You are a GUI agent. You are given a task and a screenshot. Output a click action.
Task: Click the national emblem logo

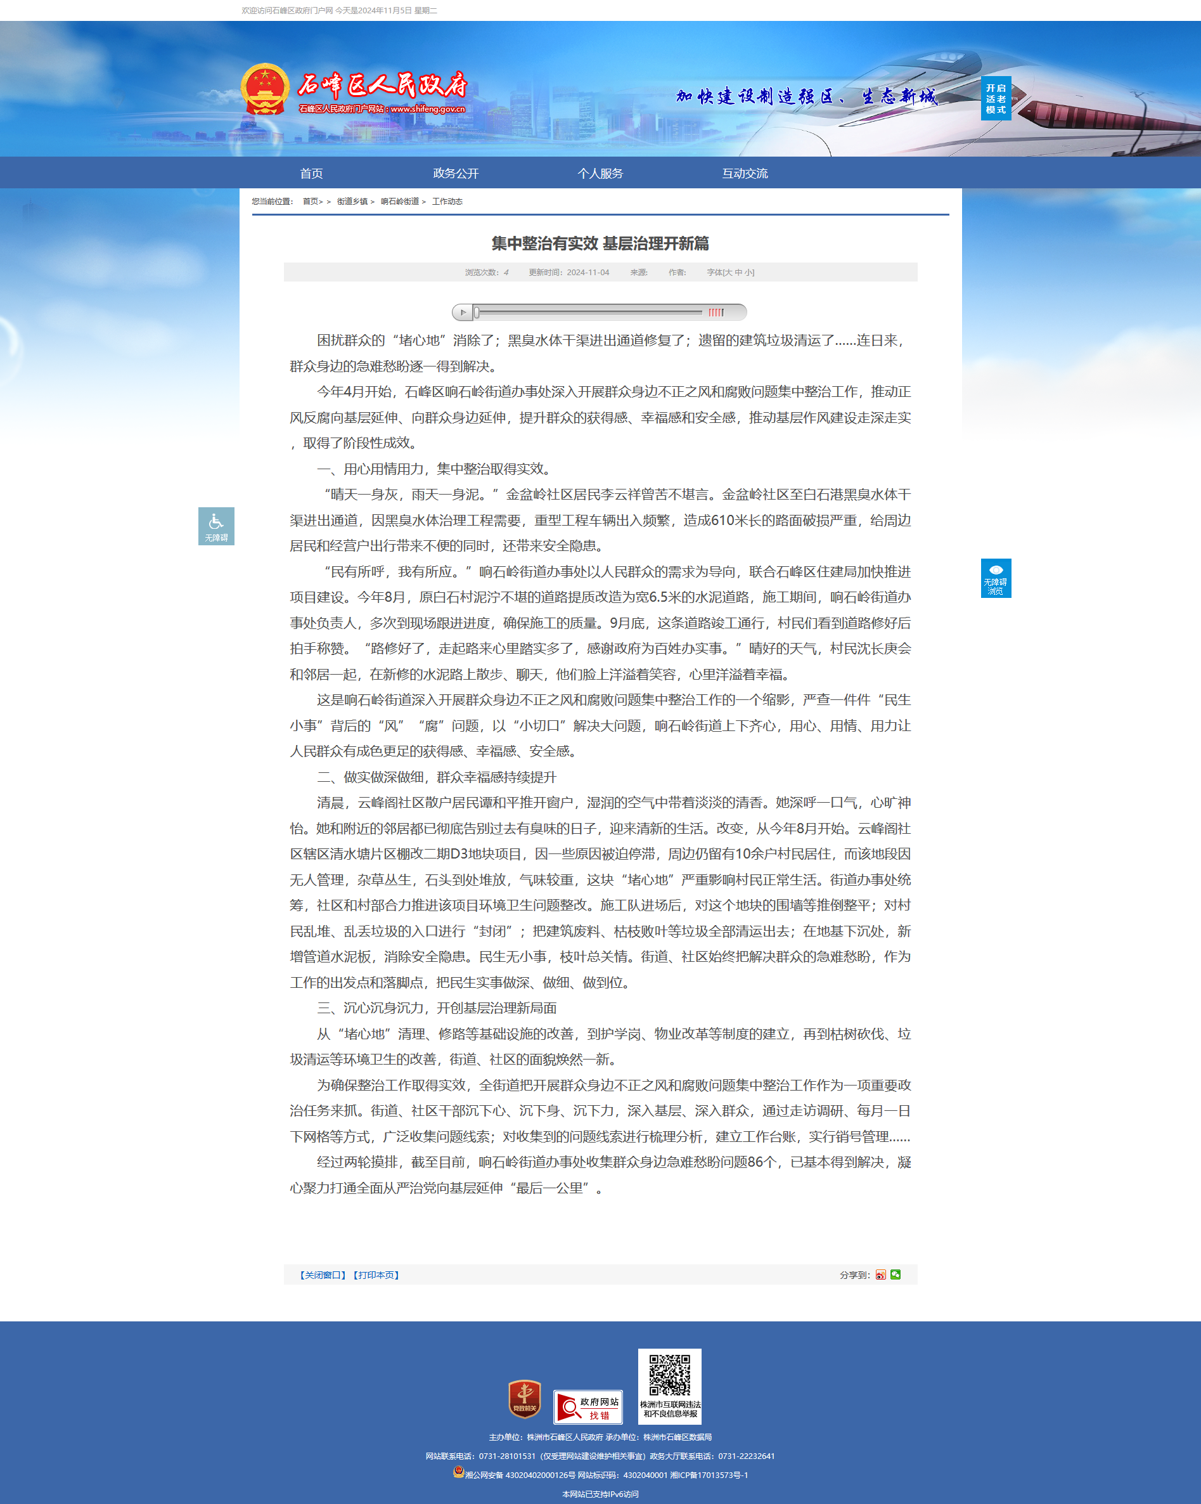pyautogui.click(x=265, y=90)
